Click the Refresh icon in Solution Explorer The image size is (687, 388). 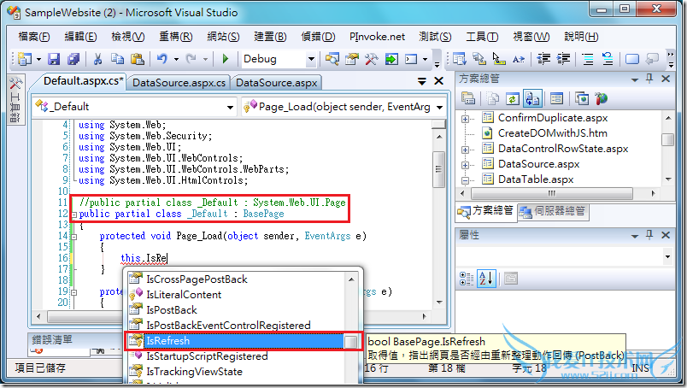point(512,98)
